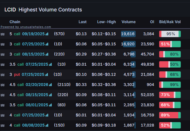Open the 08/08/2025 expiry link
This screenshot has height=131, width=190.
[33, 125]
